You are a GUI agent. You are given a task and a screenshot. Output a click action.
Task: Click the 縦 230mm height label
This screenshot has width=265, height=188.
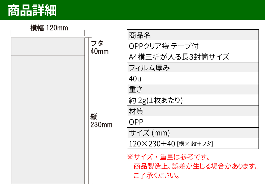pyautogui.click(x=101, y=120)
